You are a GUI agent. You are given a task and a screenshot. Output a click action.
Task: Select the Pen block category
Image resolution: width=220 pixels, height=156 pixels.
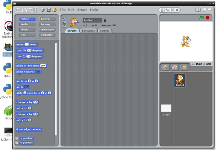27,35
